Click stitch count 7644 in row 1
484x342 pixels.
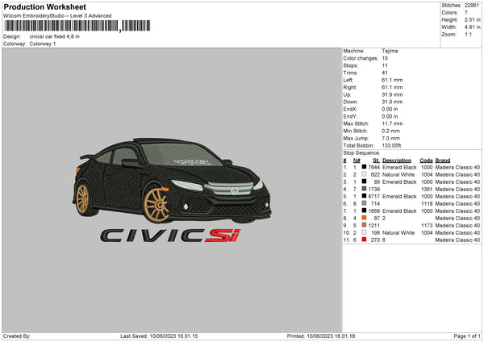[373, 167]
